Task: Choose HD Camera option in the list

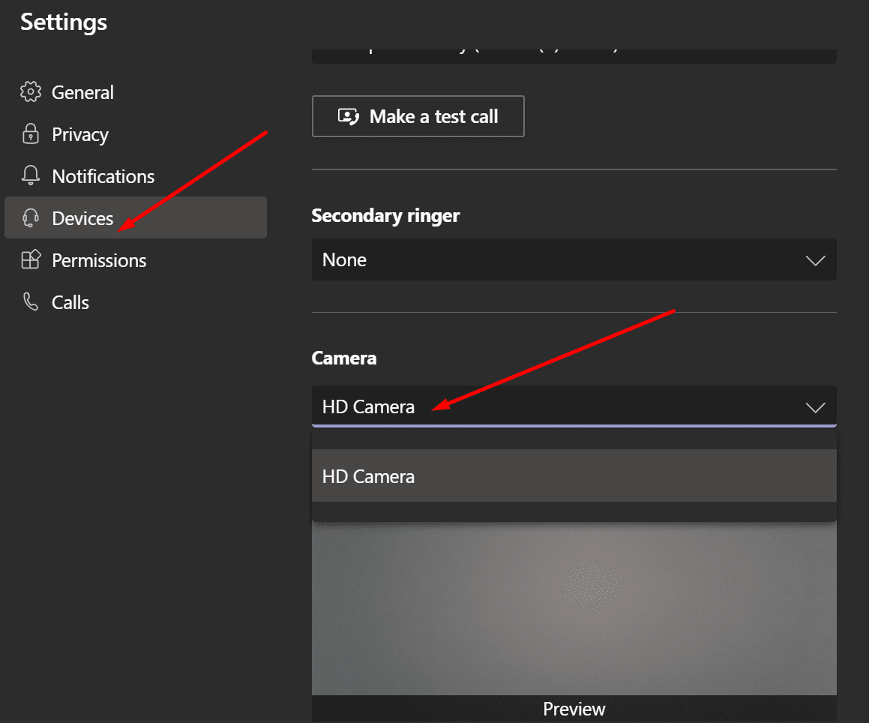Action: [x=574, y=475]
